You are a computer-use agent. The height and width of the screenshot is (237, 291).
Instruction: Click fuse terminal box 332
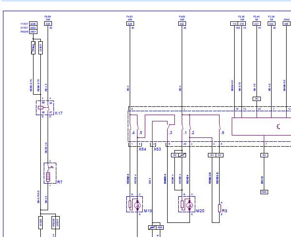[182, 24]
